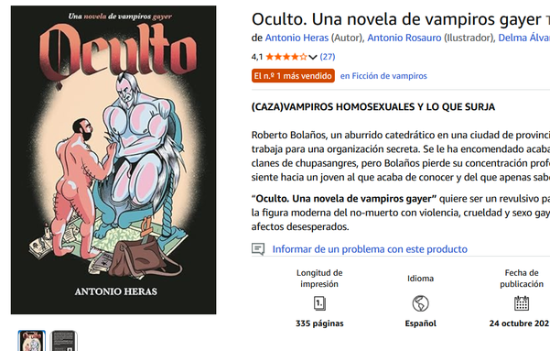Click the 'El n.º 1 más vendido' badge
This screenshot has height=351, width=550.
tap(293, 76)
